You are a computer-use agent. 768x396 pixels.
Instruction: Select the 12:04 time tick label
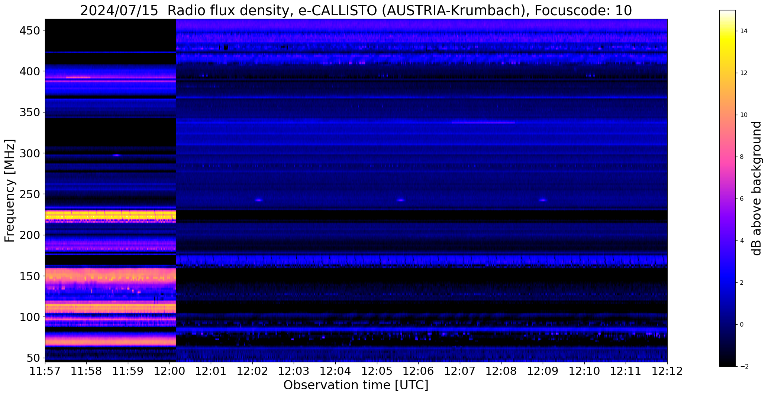(336, 371)
